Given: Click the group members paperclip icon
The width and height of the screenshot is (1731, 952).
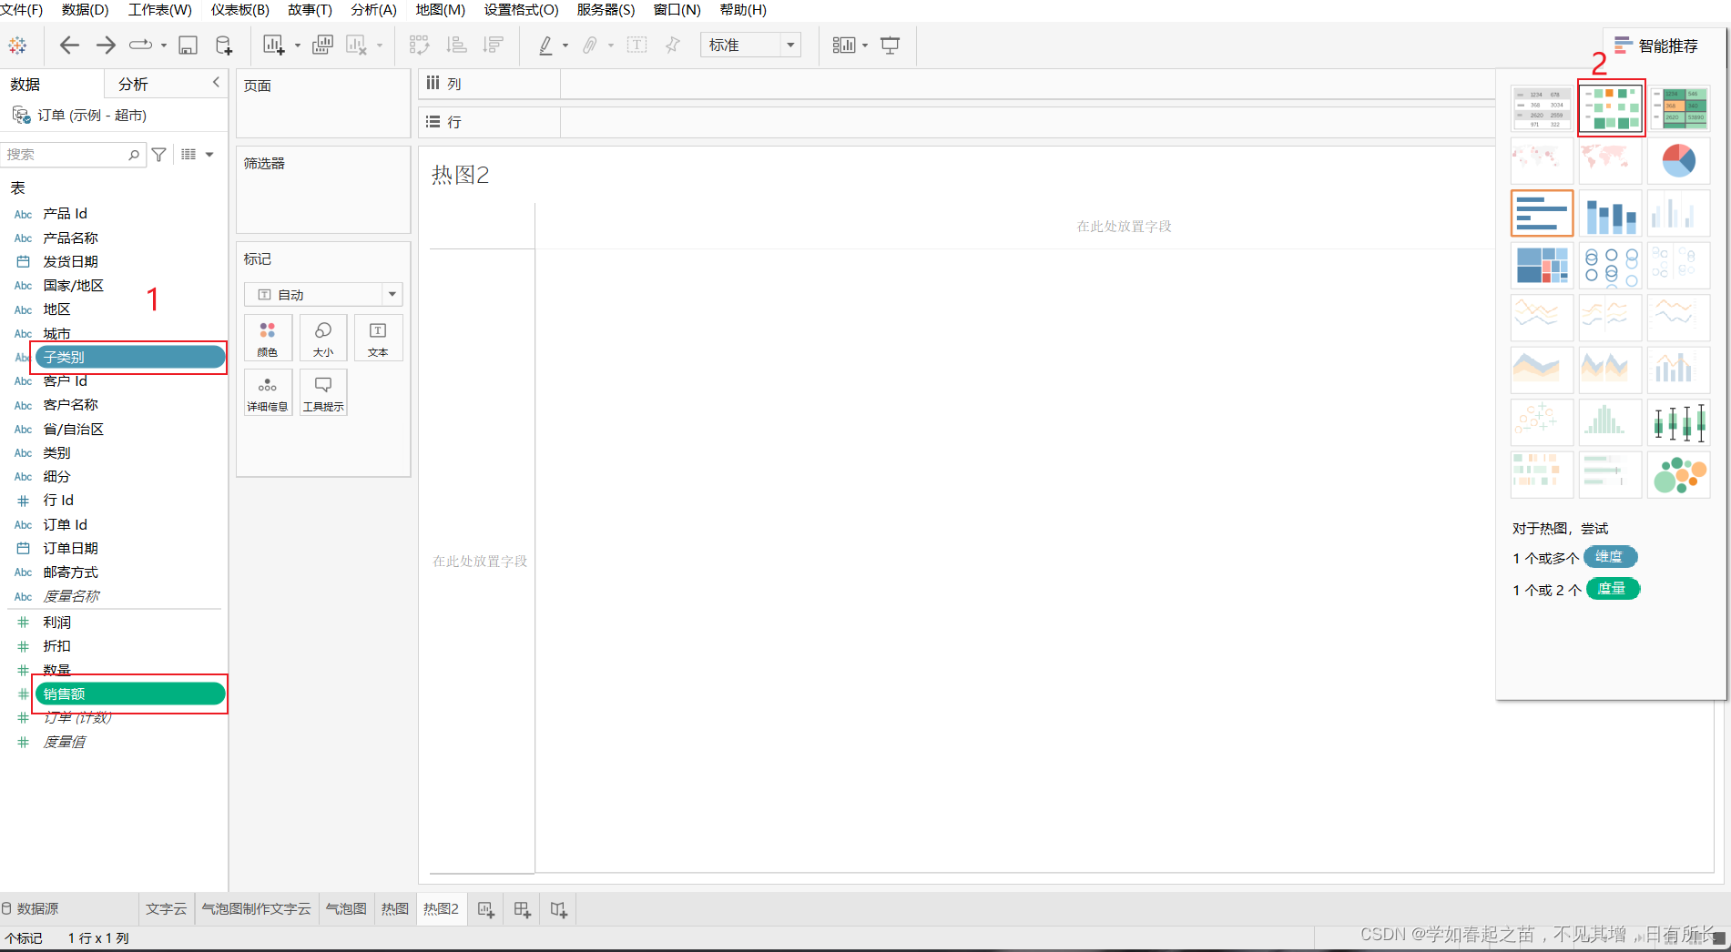Looking at the screenshot, I should (x=590, y=45).
